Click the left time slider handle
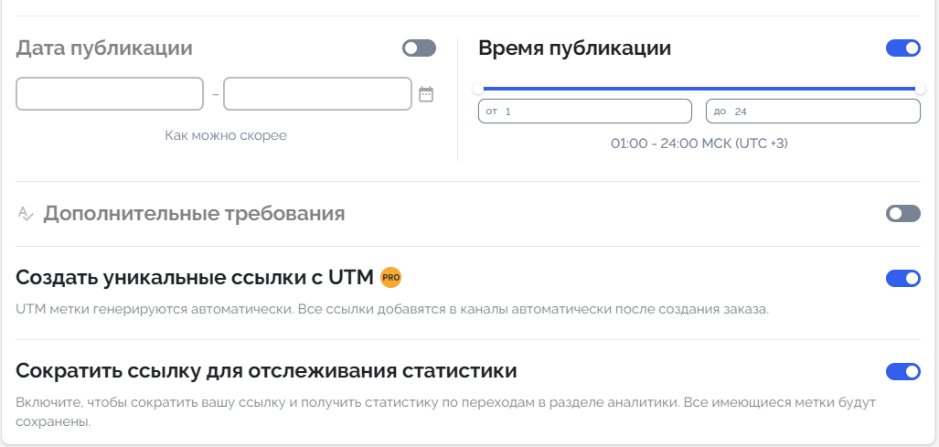 pyautogui.click(x=478, y=89)
